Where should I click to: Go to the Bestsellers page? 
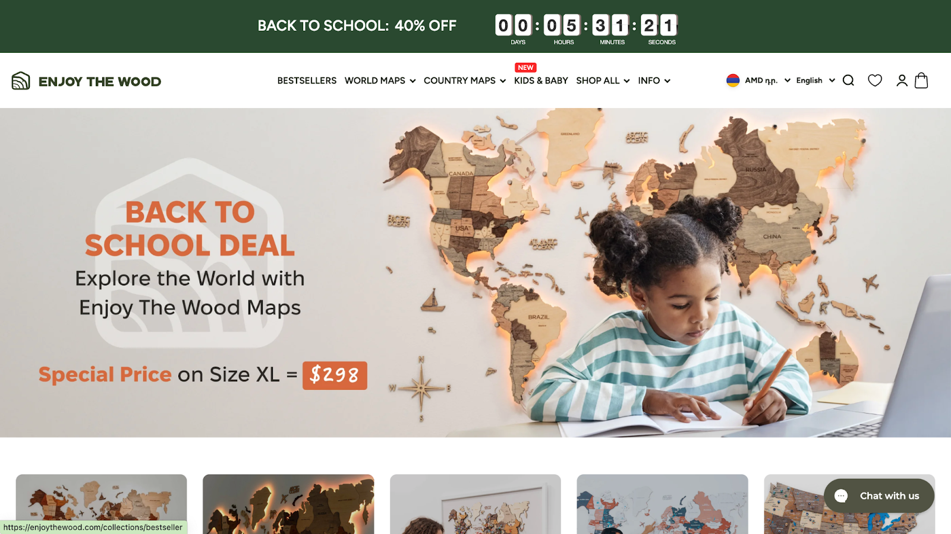pyautogui.click(x=307, y=81)
